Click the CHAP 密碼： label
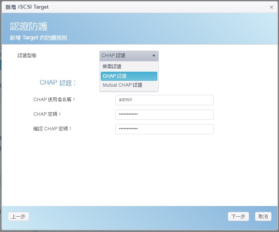Viewport: 279px width, 232px height. pos(47,114)
